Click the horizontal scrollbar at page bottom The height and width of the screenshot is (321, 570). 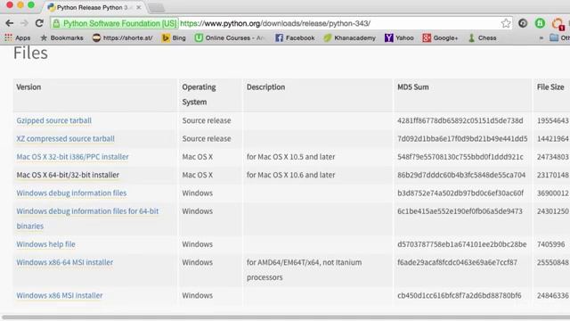point(285,317)
